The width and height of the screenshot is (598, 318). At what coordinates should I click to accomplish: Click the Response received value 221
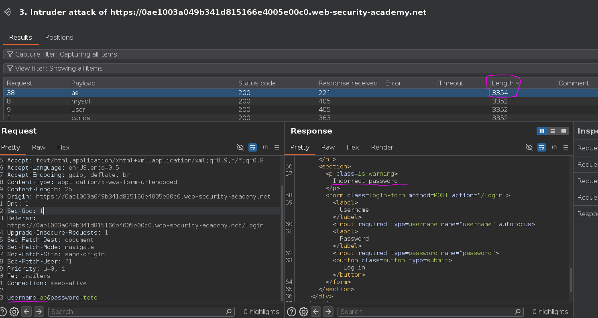point(324,93)
